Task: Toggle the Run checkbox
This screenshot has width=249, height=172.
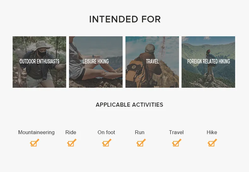Action: pos(141,143)
